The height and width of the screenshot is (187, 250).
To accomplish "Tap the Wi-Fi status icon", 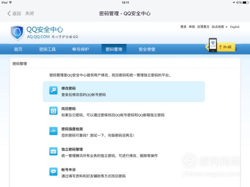I will [x=10, y=3].
